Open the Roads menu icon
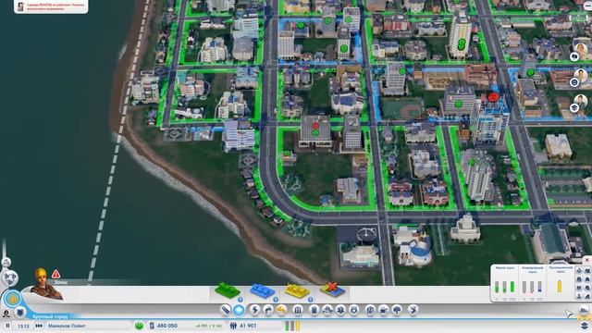The width and height of the screenshot is (592, 333). 226,310
